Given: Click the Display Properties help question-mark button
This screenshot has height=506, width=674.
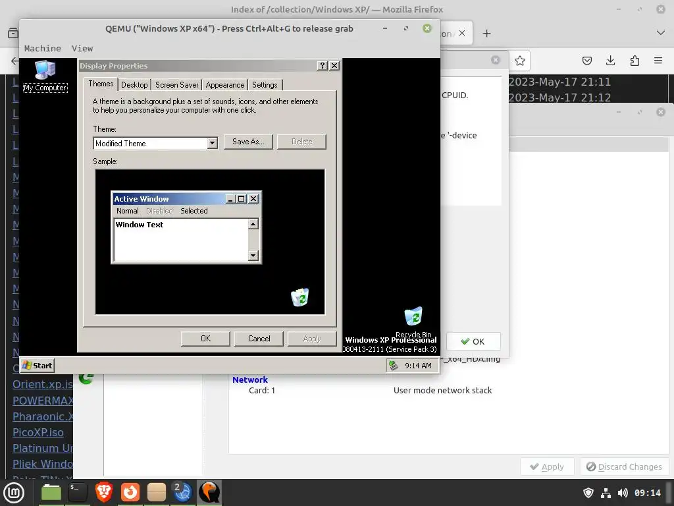Looking at the screenshot, I should [322, 65].
